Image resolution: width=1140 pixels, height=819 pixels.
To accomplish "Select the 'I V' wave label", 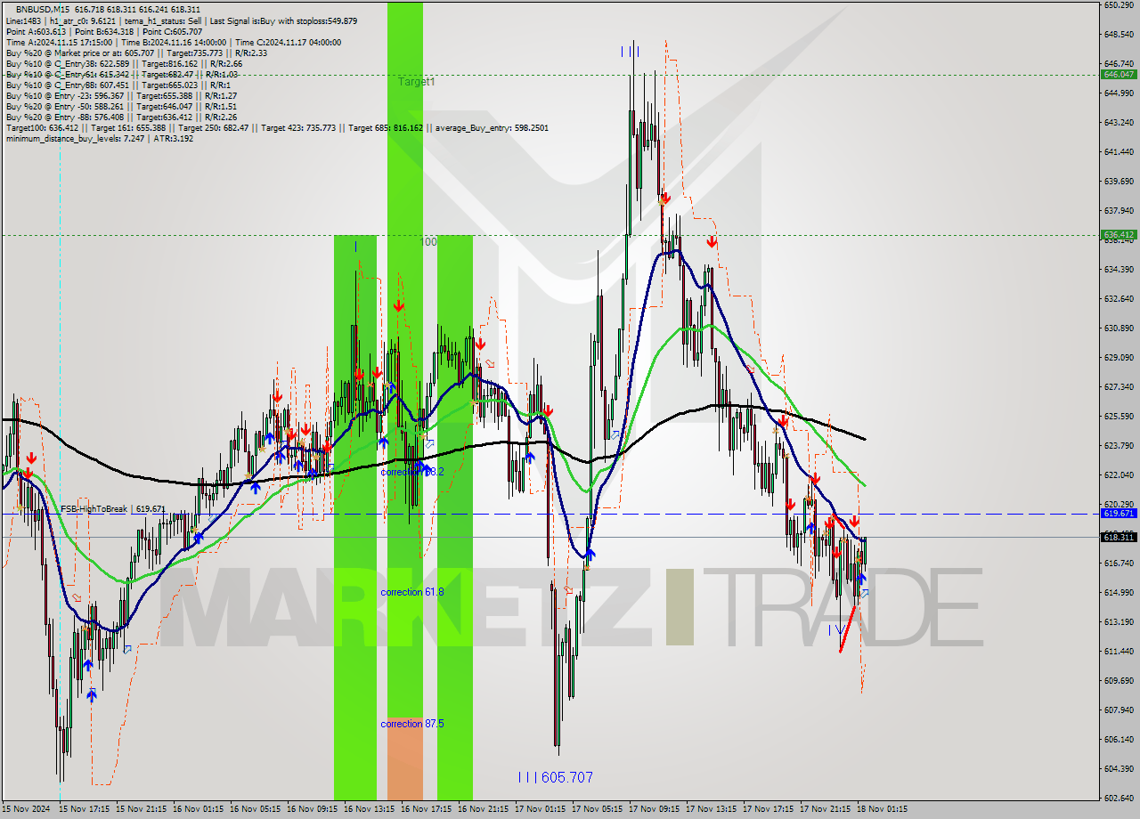I will tap(838, 629).
